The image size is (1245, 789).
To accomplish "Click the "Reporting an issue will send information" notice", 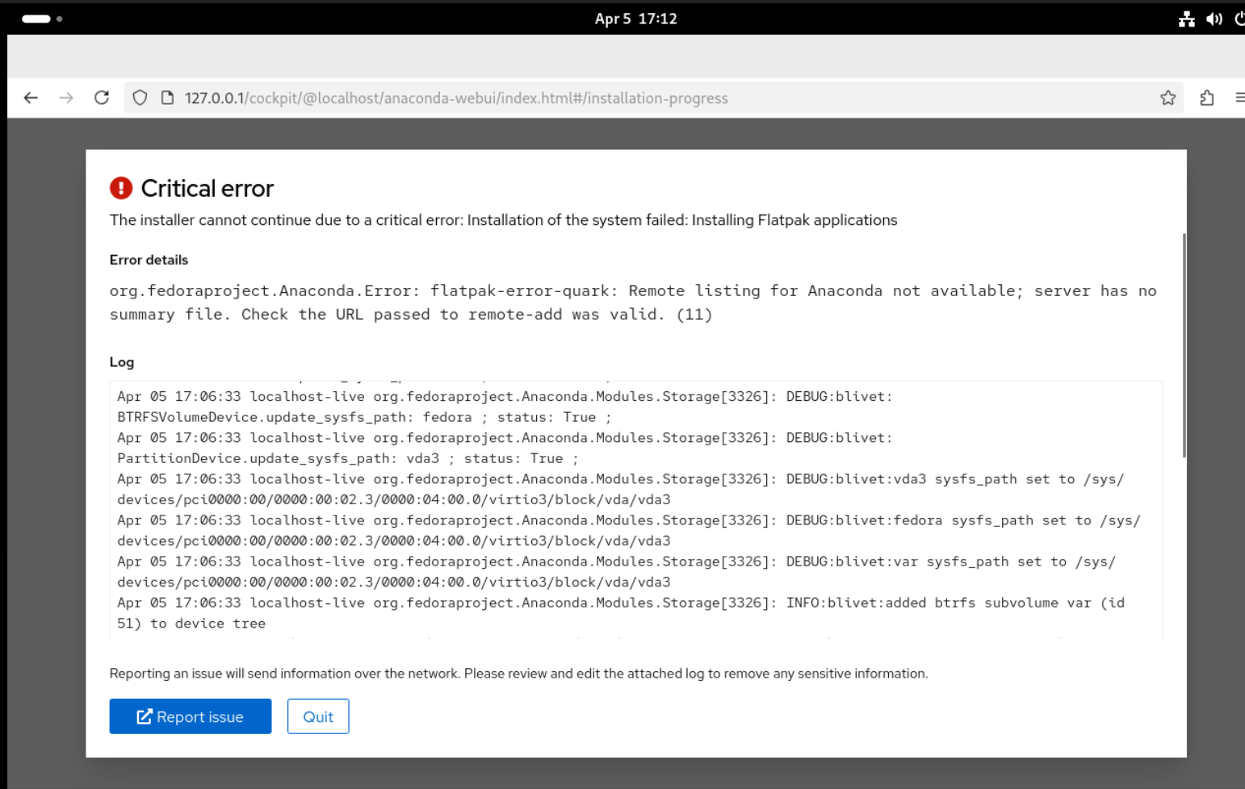I will pyautogui.click(x=518, y=674).
